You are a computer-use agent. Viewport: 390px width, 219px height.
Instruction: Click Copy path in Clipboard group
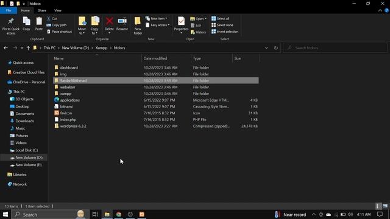(x=57, y=25)
